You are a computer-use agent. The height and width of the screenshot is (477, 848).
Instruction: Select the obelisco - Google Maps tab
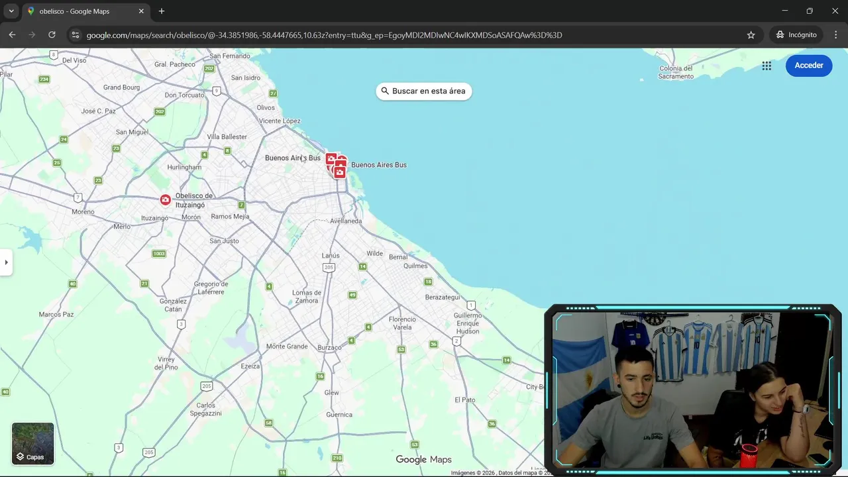85,11
